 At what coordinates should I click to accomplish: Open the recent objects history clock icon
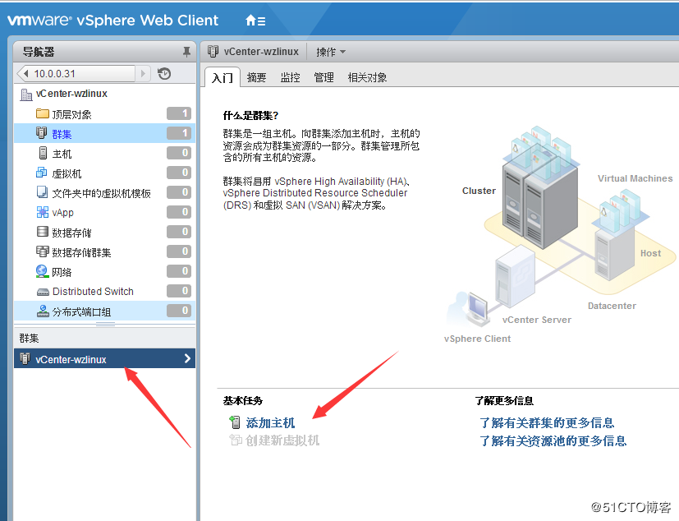(165, 73)
